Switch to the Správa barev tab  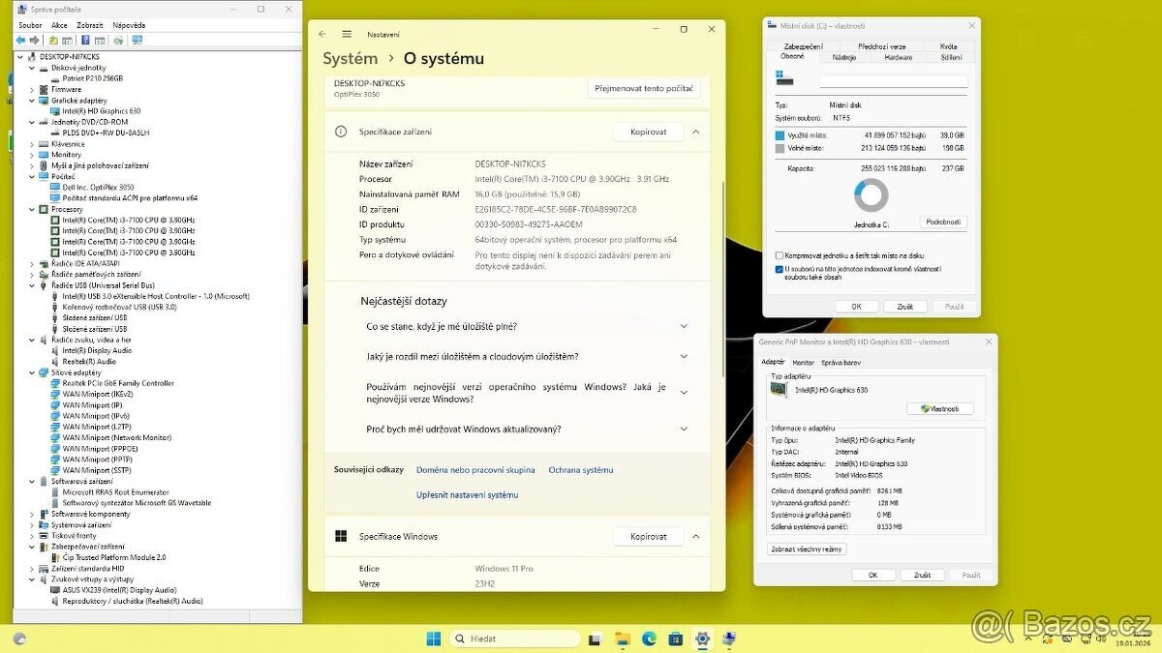[x=841, y=362]
